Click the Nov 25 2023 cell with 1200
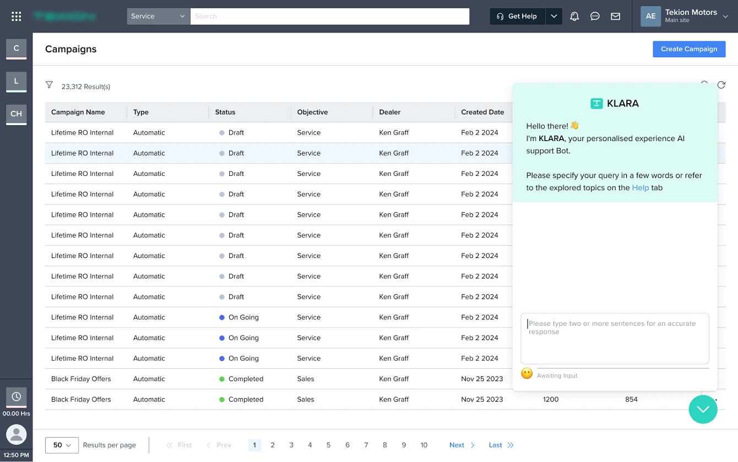The height and width of the screenshot is (462, 738). 482,399
